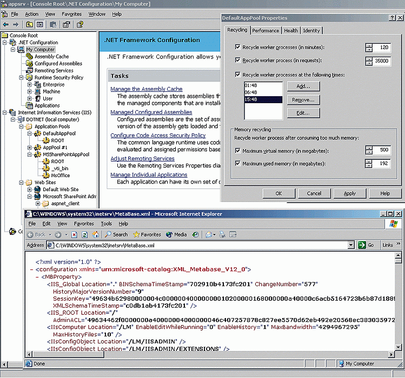Click the Internet Explorer Home icon
The height and width of the screenshot is (378, 405).
(x=95, y=234)
